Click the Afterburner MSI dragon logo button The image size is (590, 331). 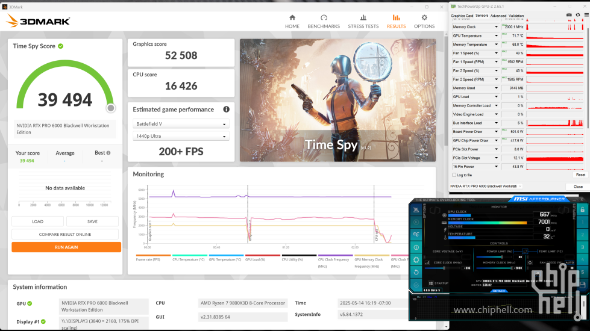point(416,210)
